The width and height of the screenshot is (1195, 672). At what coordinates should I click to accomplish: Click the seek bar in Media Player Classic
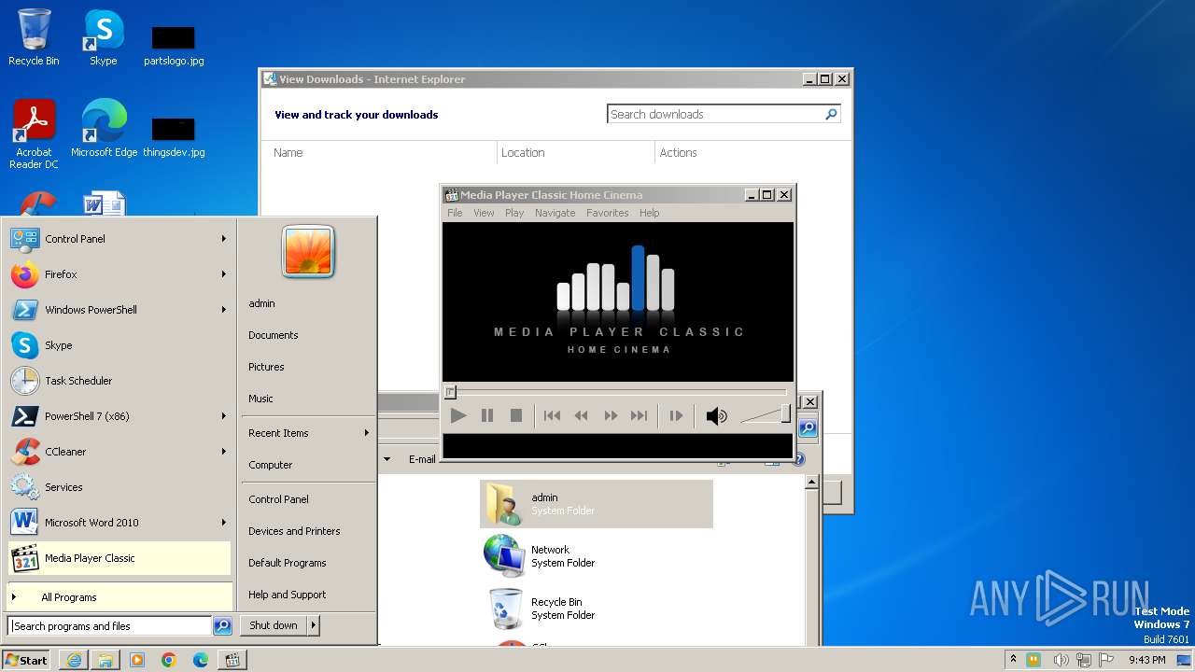(618, 392)
